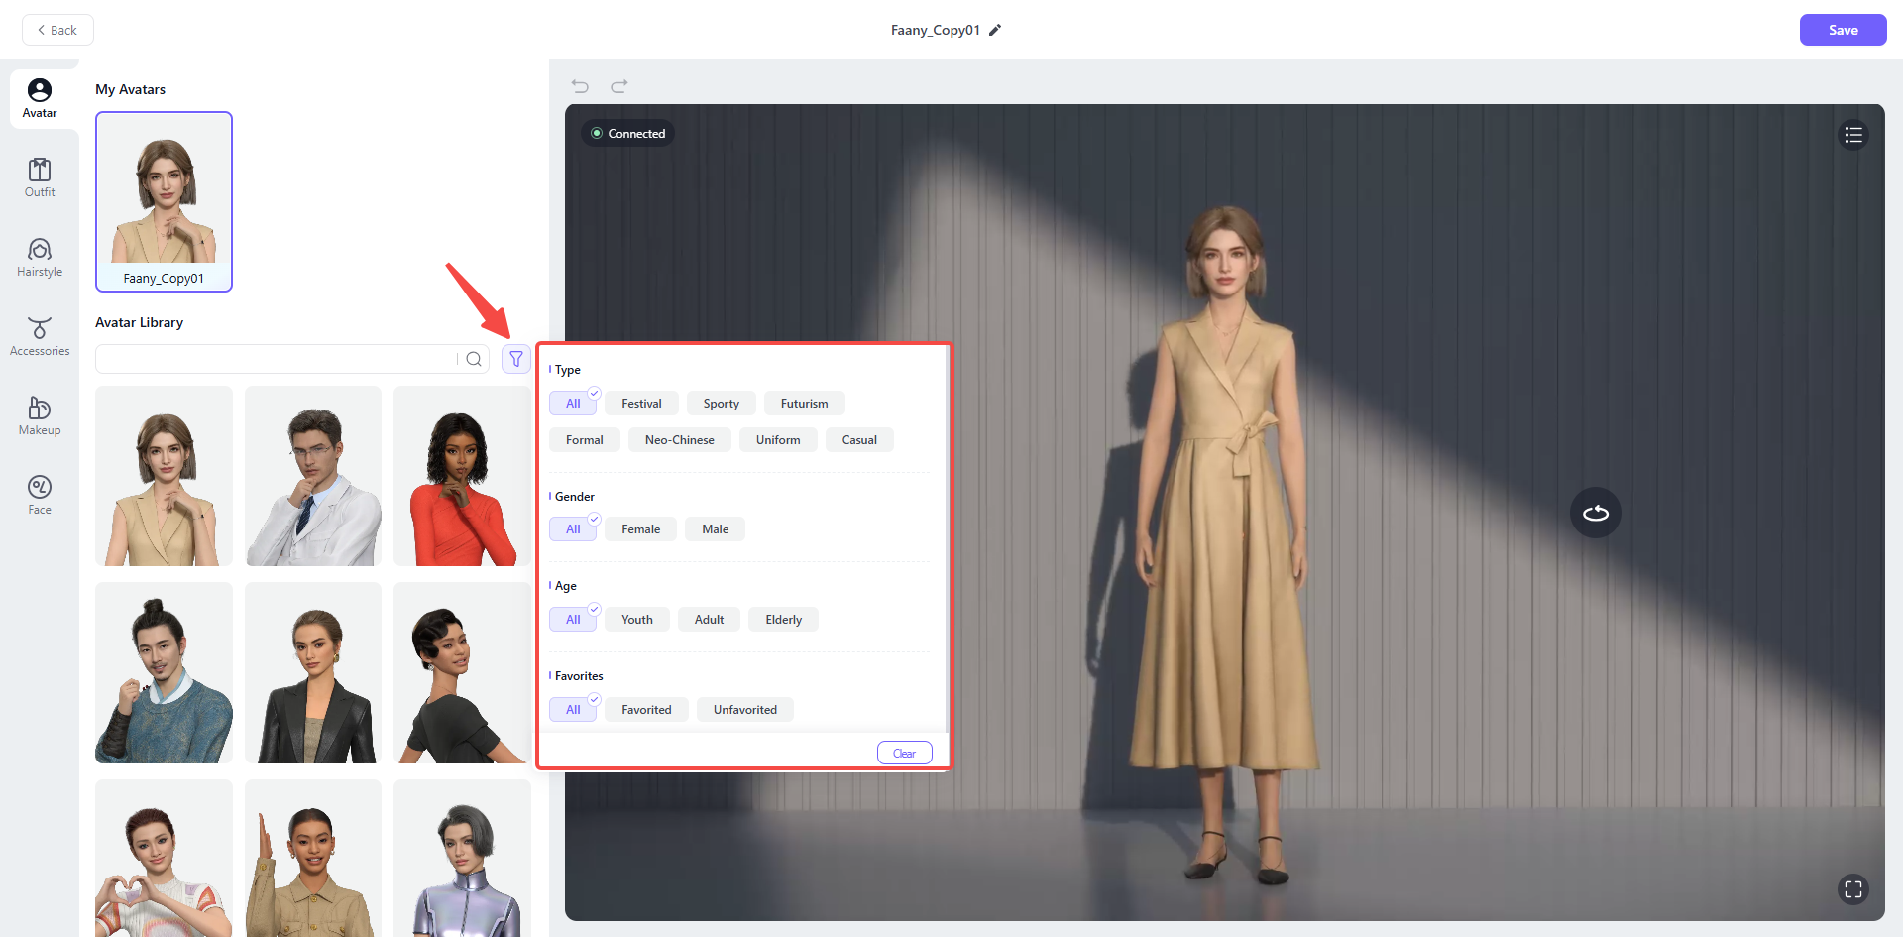The image size is (1903, 937).
Task: Filter avatars by Youth age
Action: click(x=636, y=619)
